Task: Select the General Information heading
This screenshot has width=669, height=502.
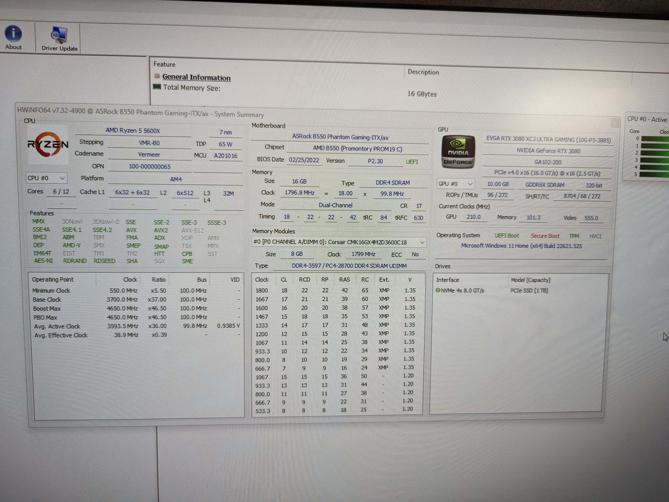Action: pyautogui.click(x=196, y=77)
